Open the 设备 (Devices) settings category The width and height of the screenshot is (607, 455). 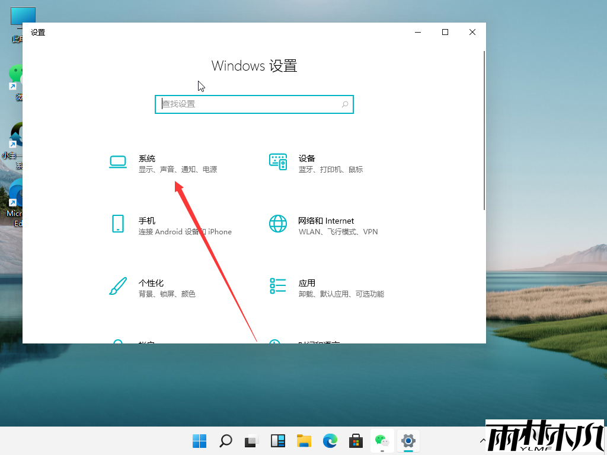[306, 158]
